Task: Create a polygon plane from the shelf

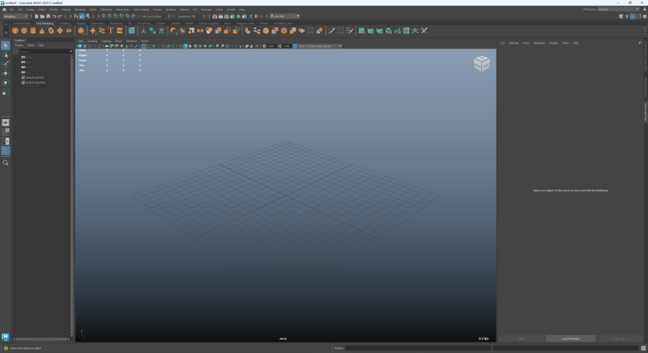Action: point(60,31)
